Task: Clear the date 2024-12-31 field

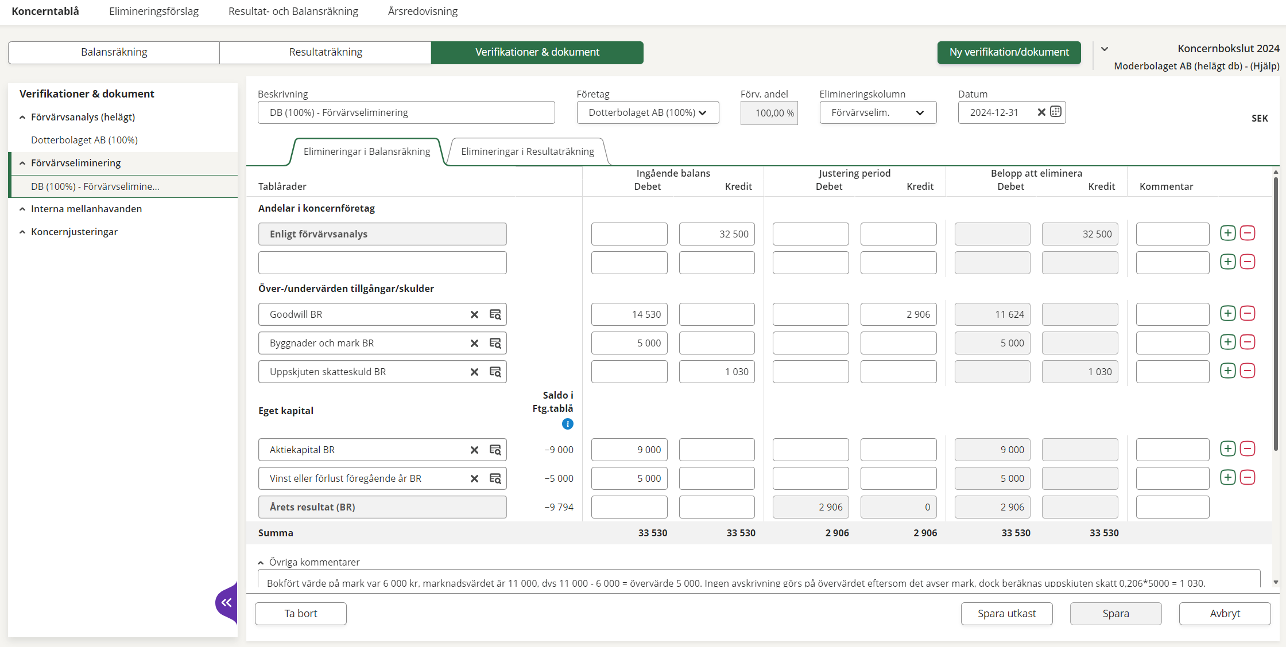Action: 1041,112
